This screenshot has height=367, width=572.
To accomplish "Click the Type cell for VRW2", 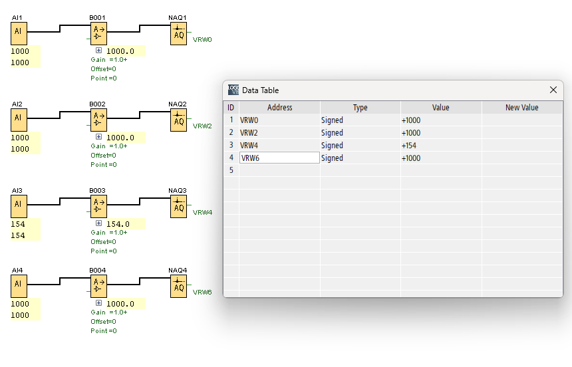I will click(x=360, y=133).
